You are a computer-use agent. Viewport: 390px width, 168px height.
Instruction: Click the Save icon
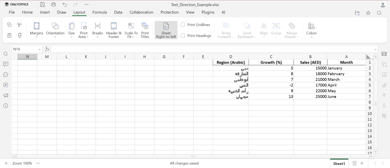click(42, 4)
